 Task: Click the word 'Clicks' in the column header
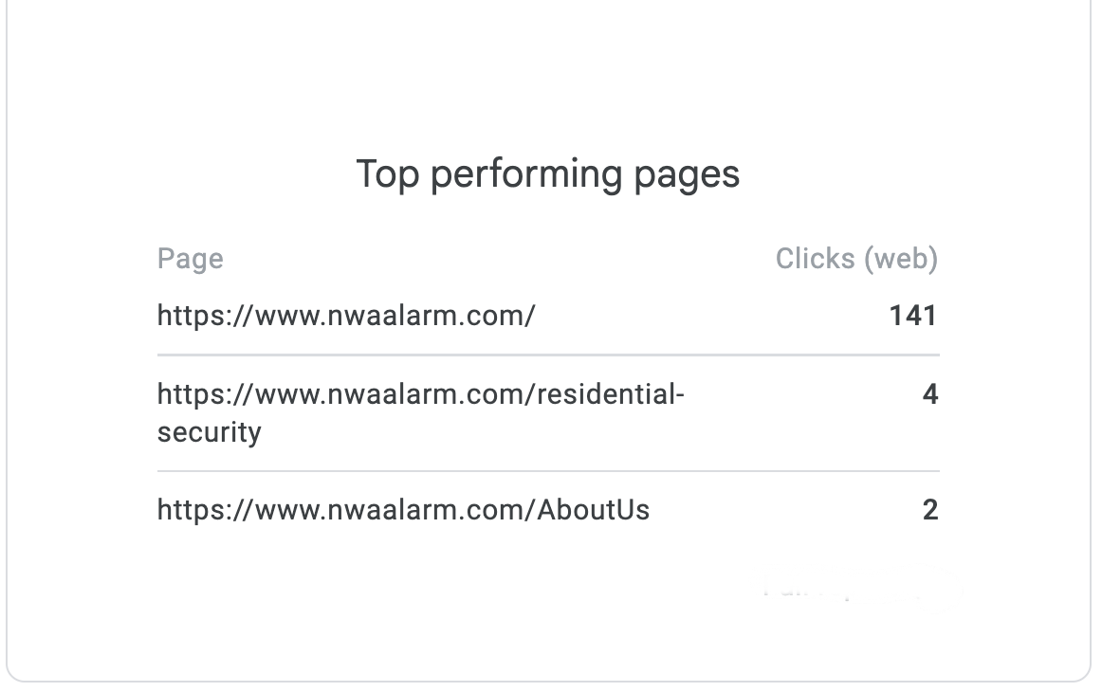[x=816, y=259]
